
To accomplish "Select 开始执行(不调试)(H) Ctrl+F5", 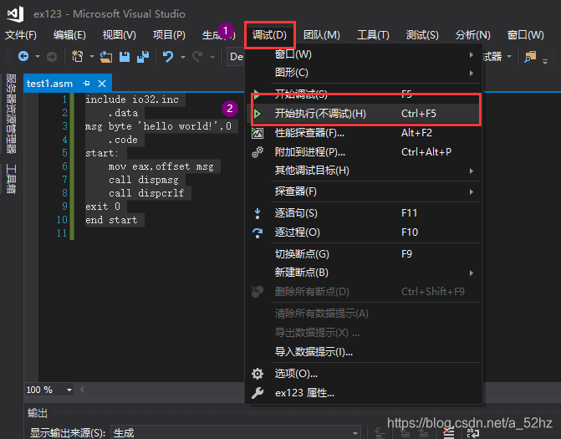I will 363,114.
